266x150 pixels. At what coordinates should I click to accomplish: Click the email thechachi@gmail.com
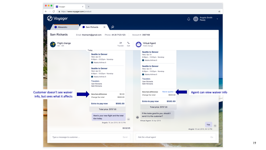92,35
